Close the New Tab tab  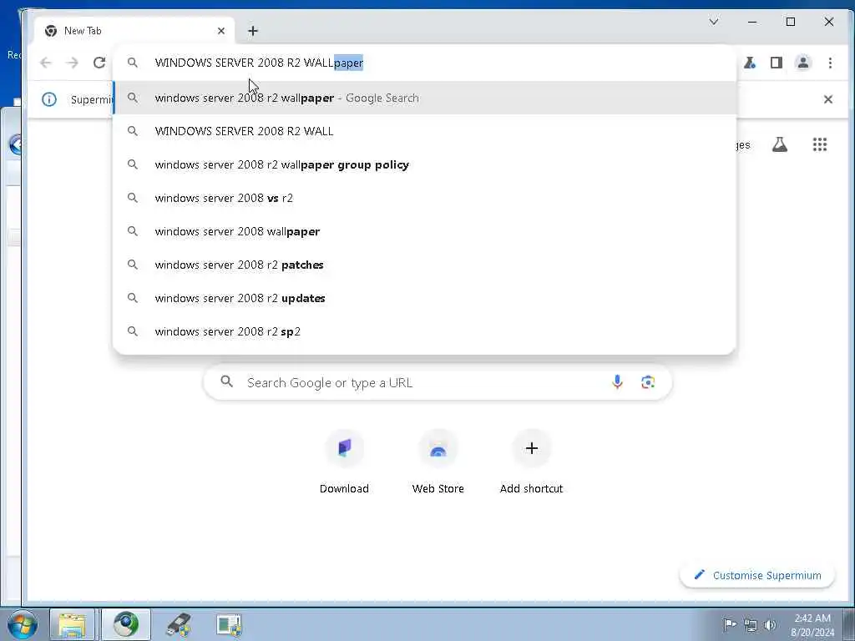pyautogui.click(x=220, y=31)
